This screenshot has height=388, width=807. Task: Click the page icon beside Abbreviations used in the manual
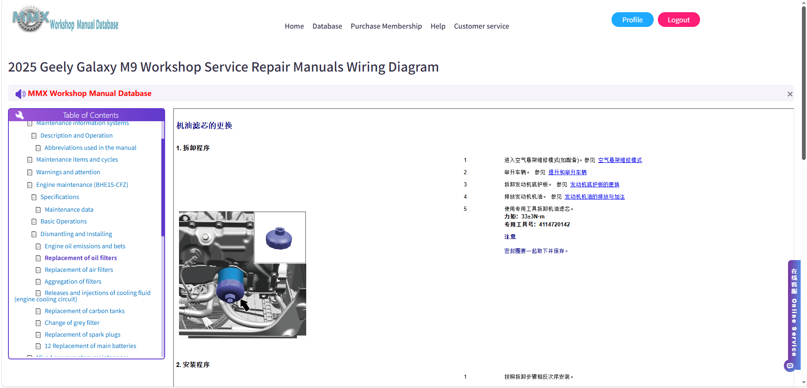click(38, 148)
